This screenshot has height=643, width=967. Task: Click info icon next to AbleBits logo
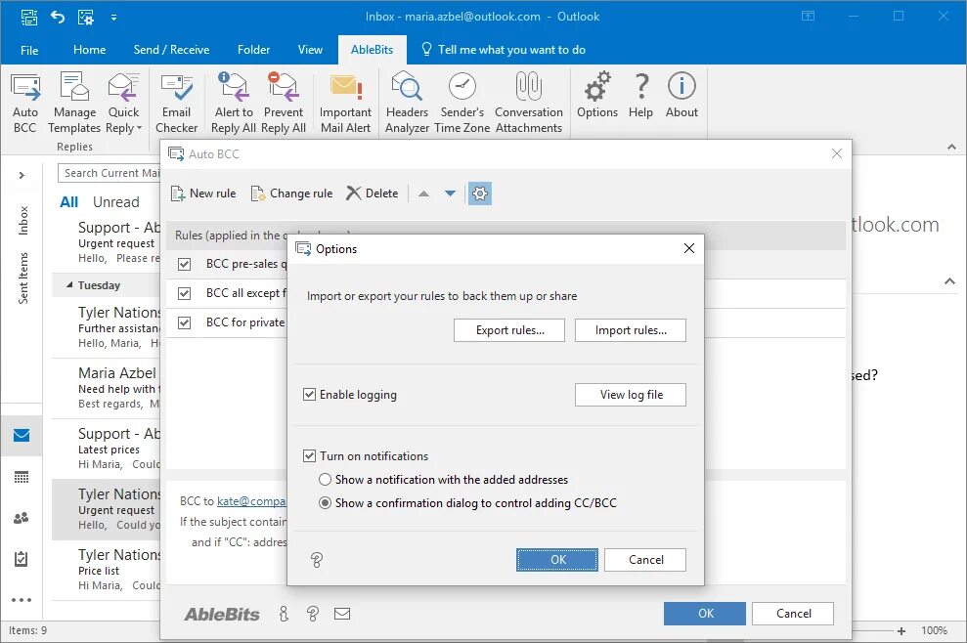[284, 614]
